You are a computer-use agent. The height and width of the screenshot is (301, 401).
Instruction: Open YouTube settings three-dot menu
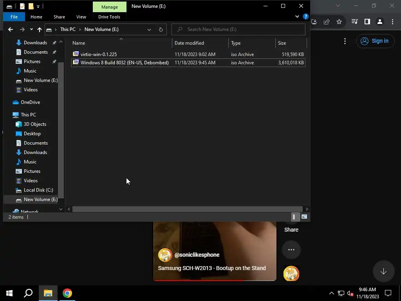[x=345, y=41]
